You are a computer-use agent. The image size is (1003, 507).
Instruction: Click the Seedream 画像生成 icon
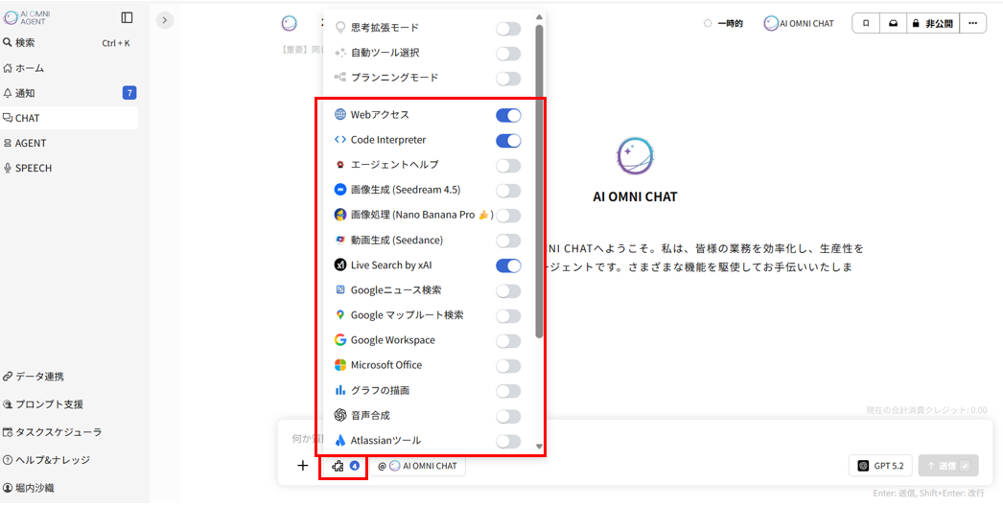[x=340, y=190]
